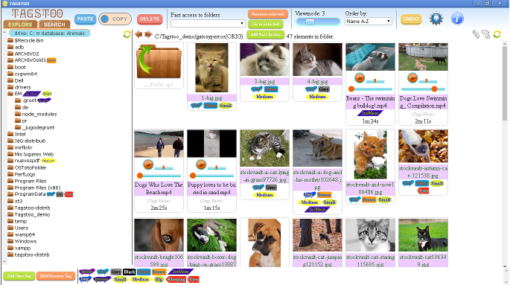The width and height of the screenshot is (510, 285).
Task: Refresh the file view with green arrows
Action: click(x=497, y=34)
